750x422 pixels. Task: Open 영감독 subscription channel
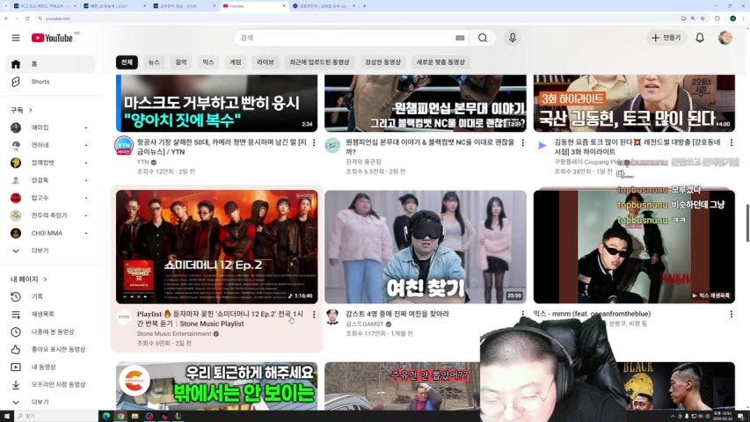pos(50,180)
